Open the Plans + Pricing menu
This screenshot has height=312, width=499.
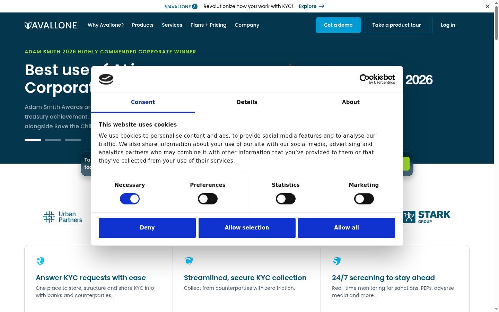[x=208, y=25]
